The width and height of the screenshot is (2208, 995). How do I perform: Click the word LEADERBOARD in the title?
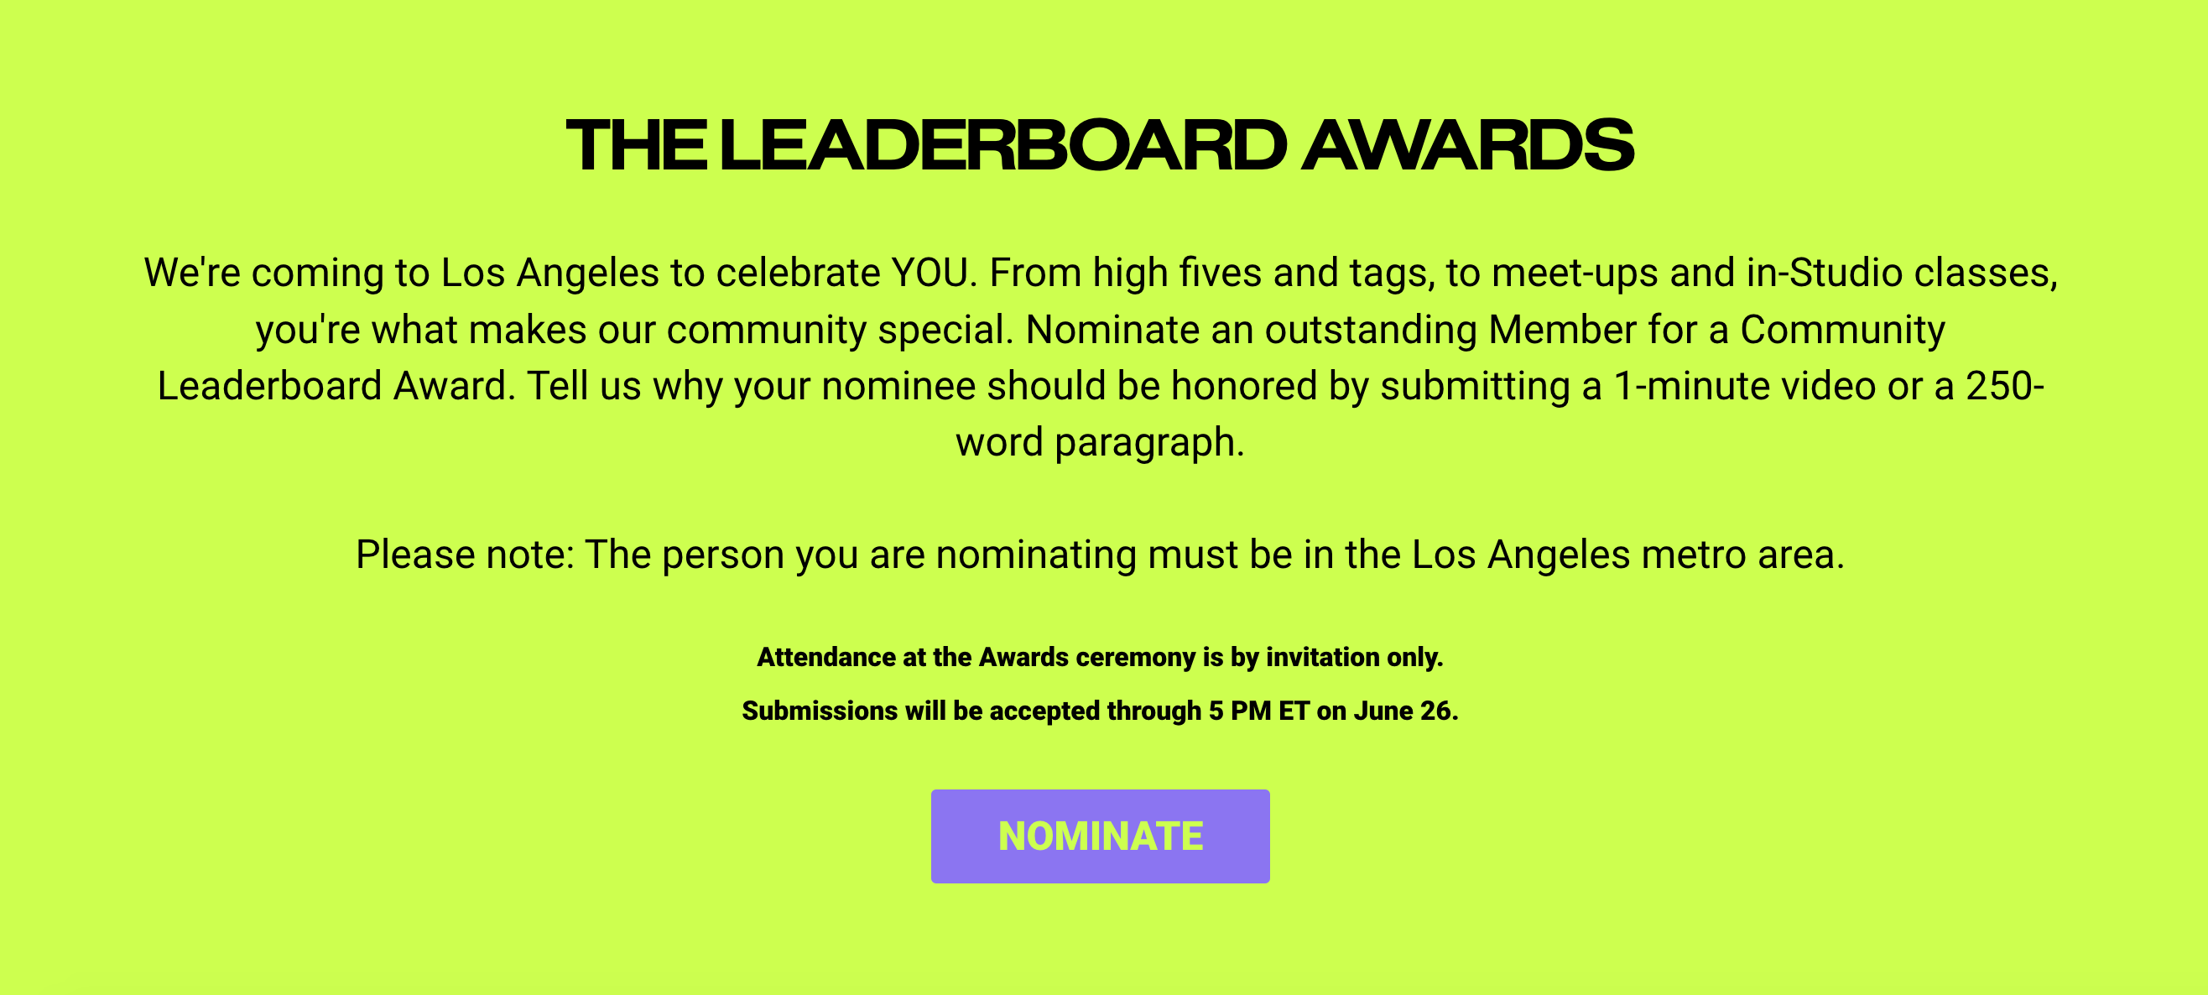pos(1002,145)
